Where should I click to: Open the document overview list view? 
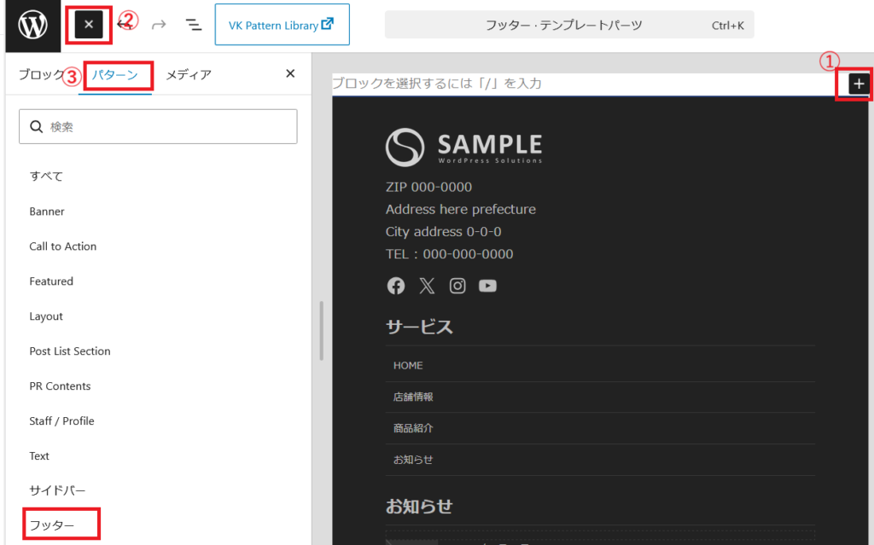[194, 25]
